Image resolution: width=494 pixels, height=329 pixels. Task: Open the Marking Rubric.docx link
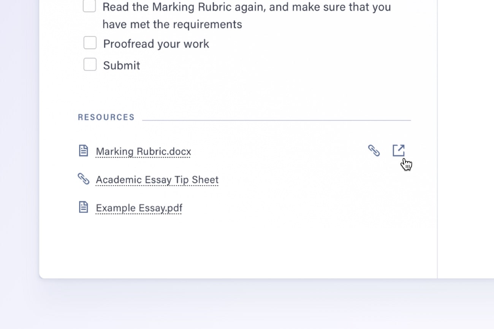143,151
